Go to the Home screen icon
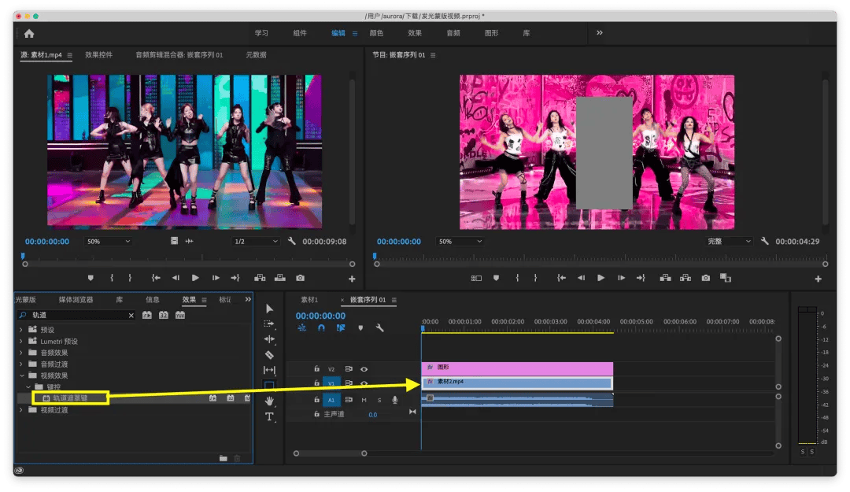The width and height of the screenshot is (850, 492). click(x=29, y=34)
